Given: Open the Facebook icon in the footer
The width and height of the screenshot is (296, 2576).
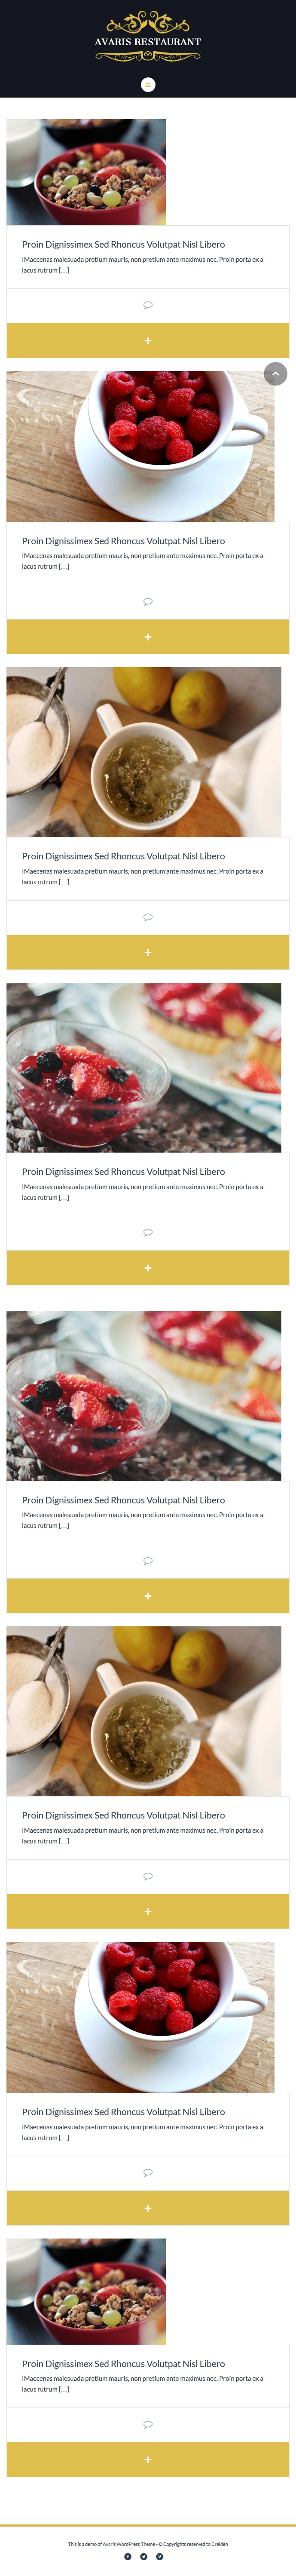Looking at the screenshot, I should (x=128, y=2556).
